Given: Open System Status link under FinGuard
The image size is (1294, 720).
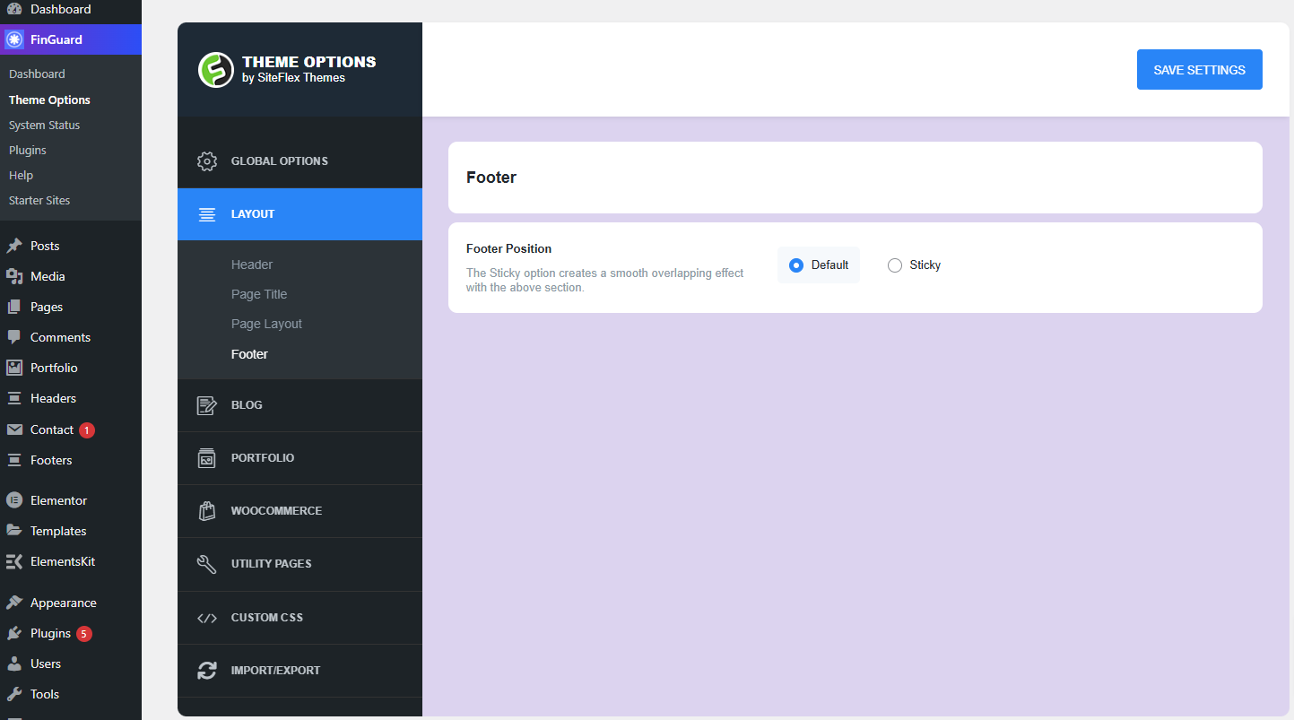Looking at the screenshot, I should point(44,126).
